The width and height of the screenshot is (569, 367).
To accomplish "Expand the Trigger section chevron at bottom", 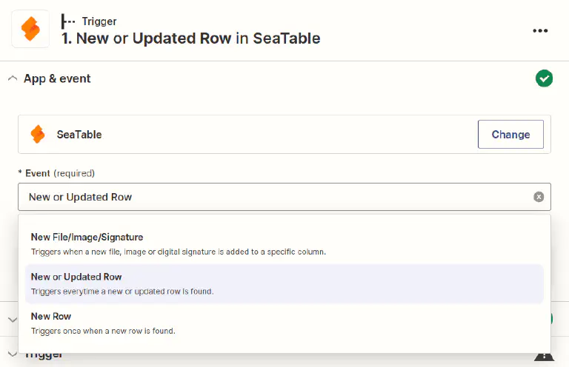I will click(13, 353).
